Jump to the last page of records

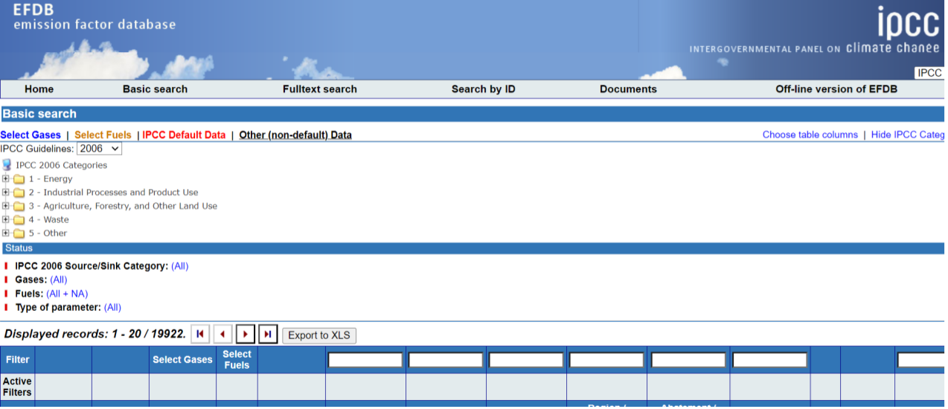point(268,335)
